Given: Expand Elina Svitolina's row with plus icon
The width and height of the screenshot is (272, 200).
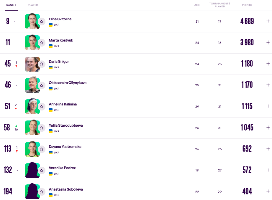Looking at the screenshot, I should (x=268, y=21).
